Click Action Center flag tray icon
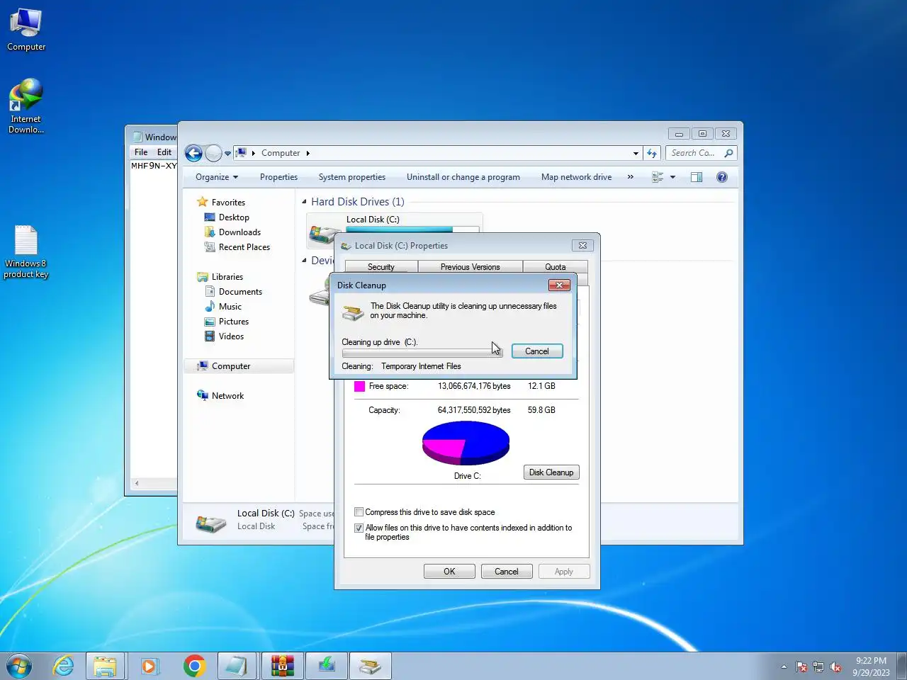The width and height of the screenshot is (907, 680). coord(801,667)
